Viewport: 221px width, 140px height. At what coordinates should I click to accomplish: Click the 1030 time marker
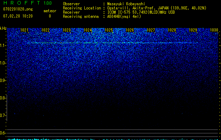click(214, 30)
